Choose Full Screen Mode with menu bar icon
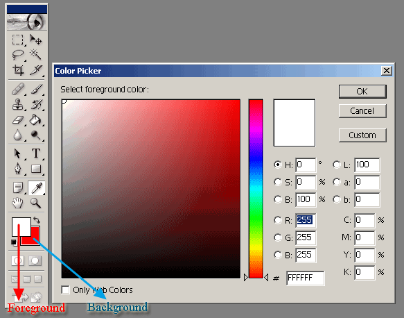 click(x=26, y=278)
